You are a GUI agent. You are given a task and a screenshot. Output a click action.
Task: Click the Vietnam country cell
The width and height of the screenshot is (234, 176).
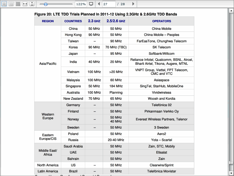coord(73,72)
